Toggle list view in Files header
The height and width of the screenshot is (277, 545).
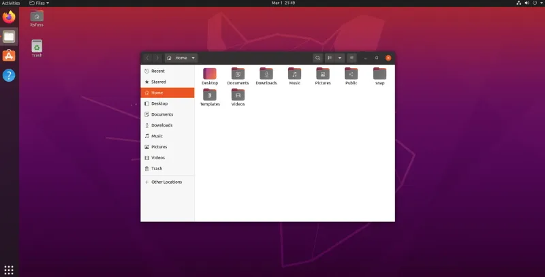coord(330,58)
